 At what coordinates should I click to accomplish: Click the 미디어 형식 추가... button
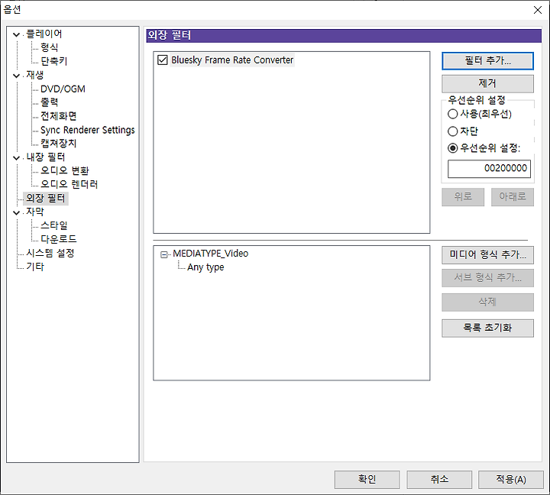point(487,254)
